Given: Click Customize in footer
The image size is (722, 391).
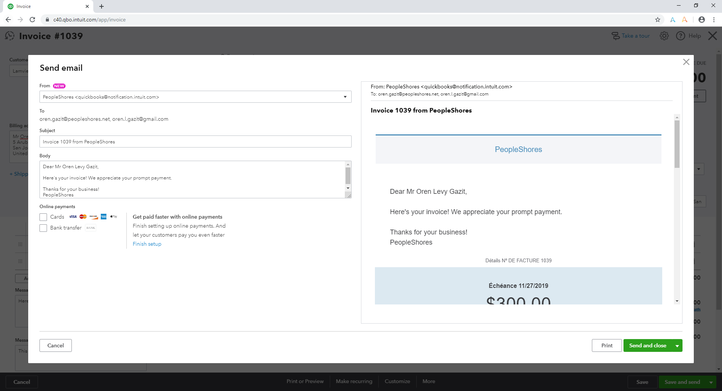Looking at the screenshot, I should pyautogui.click(x=397, y=381).
